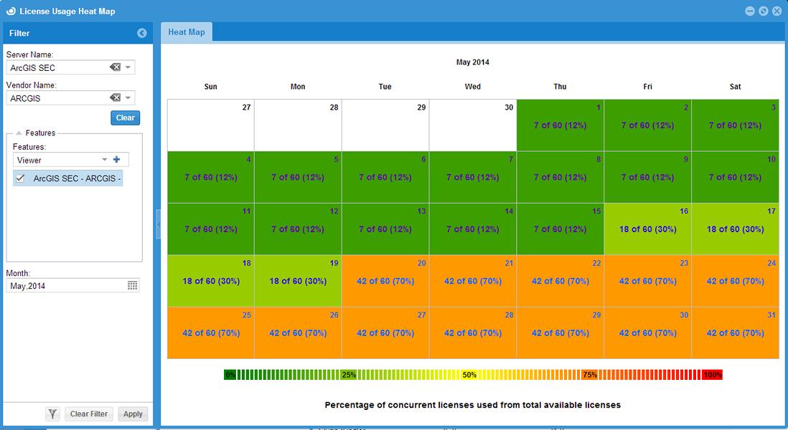Uncheck the ArcGIS SEC - ARCGIS feature
This screenshot has height=430, width=788.
(x=20, y=178)
